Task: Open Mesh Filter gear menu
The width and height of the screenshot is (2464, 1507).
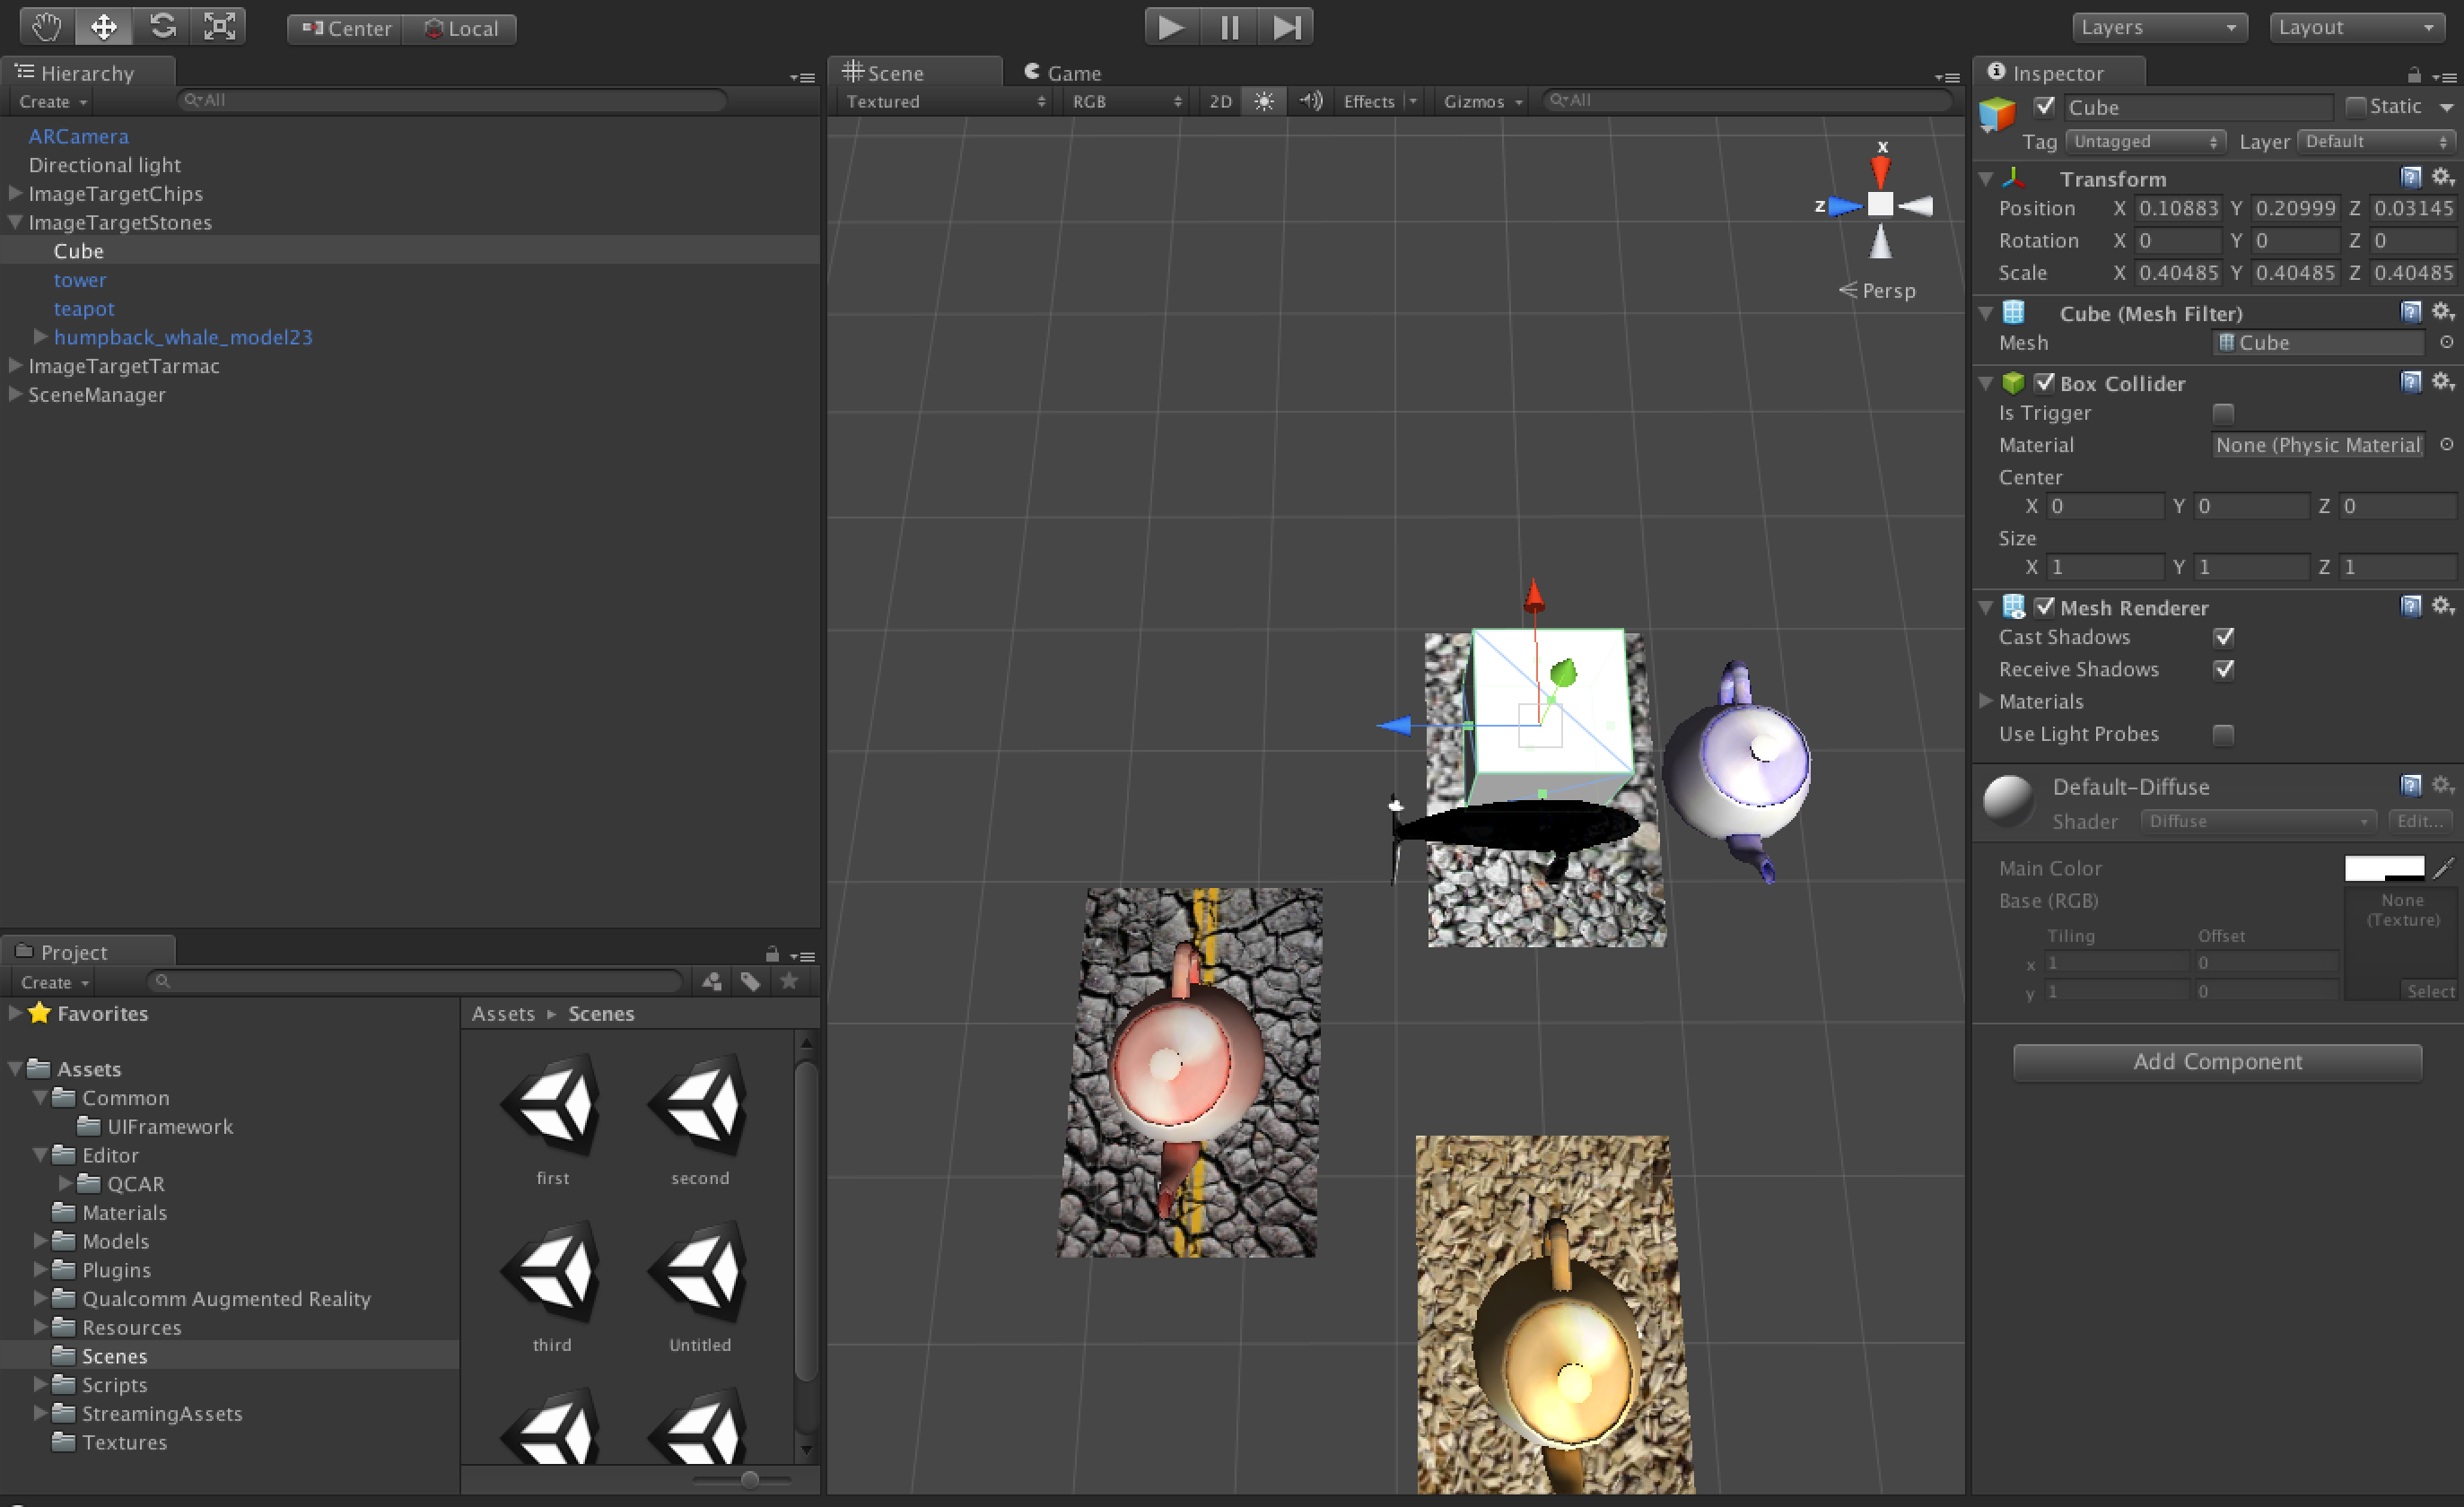Action: (x=2443, y=313)
